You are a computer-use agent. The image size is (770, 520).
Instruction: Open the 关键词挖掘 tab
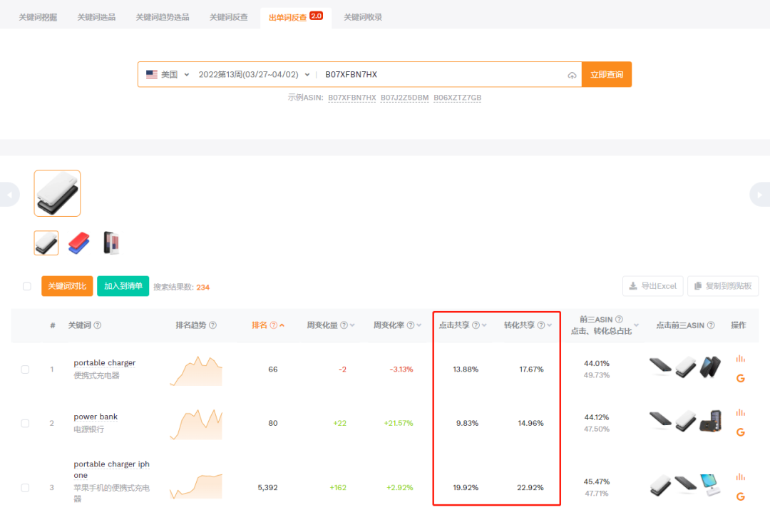point(38,17)
